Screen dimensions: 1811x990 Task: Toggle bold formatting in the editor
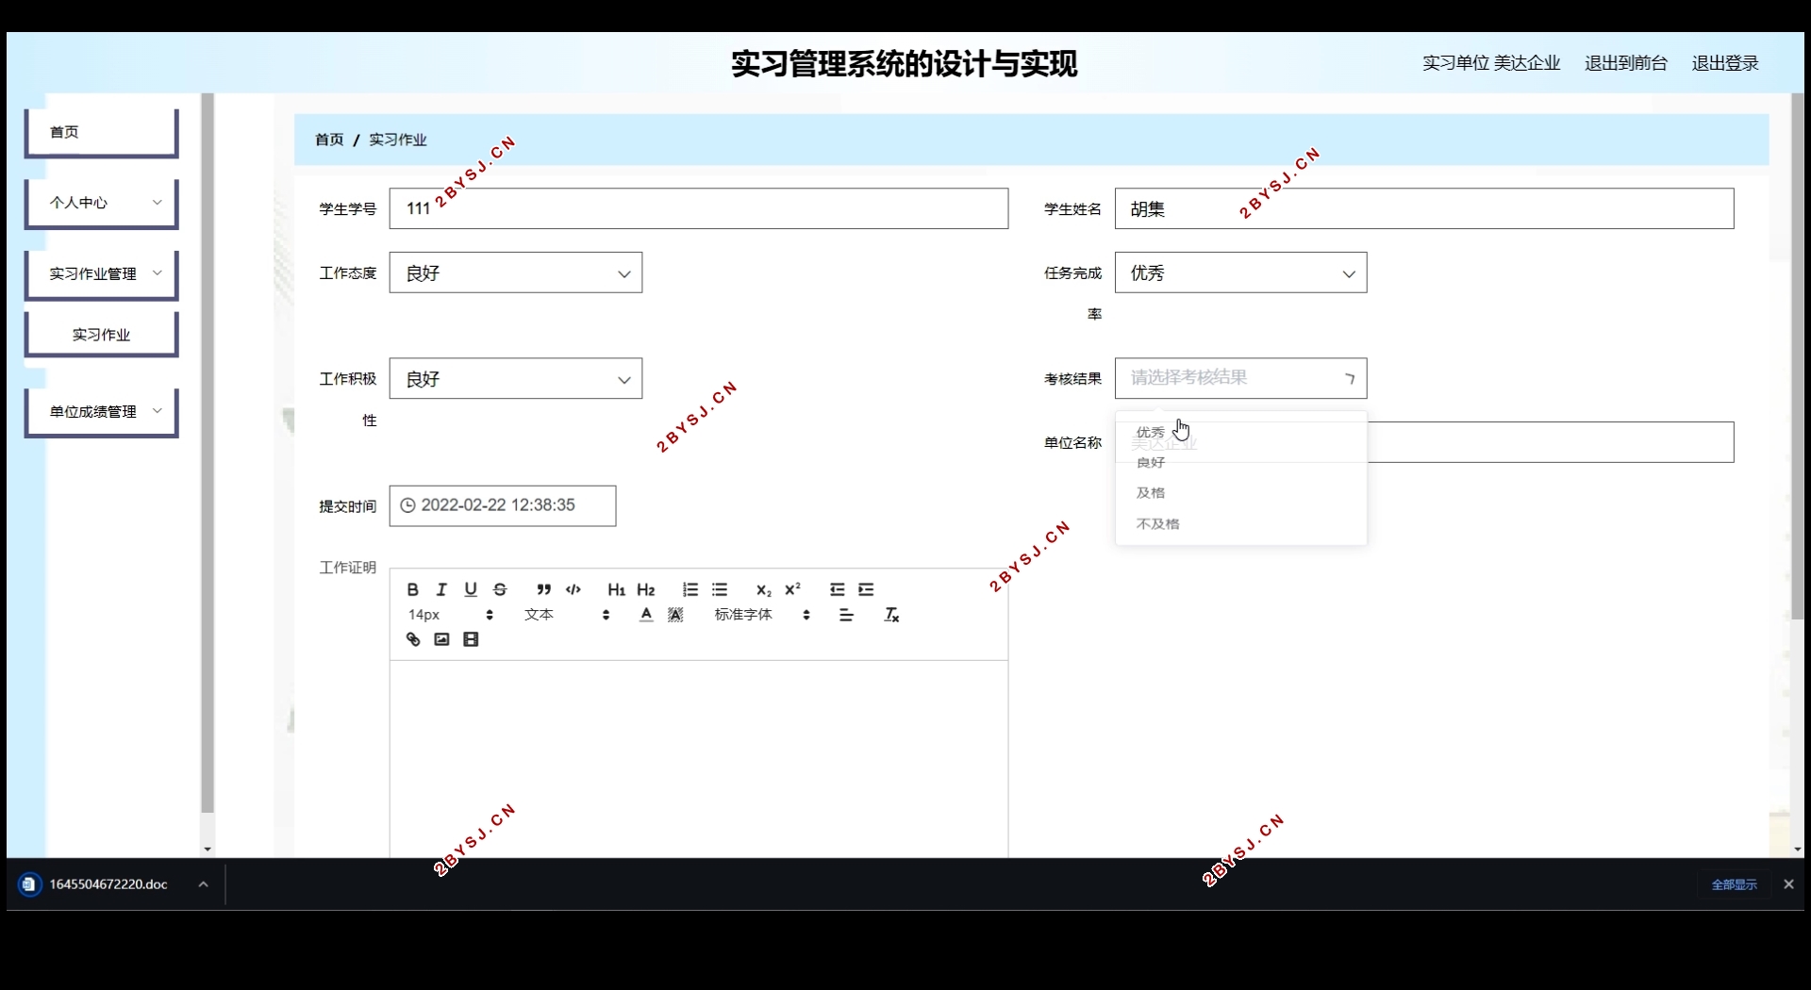412,589
